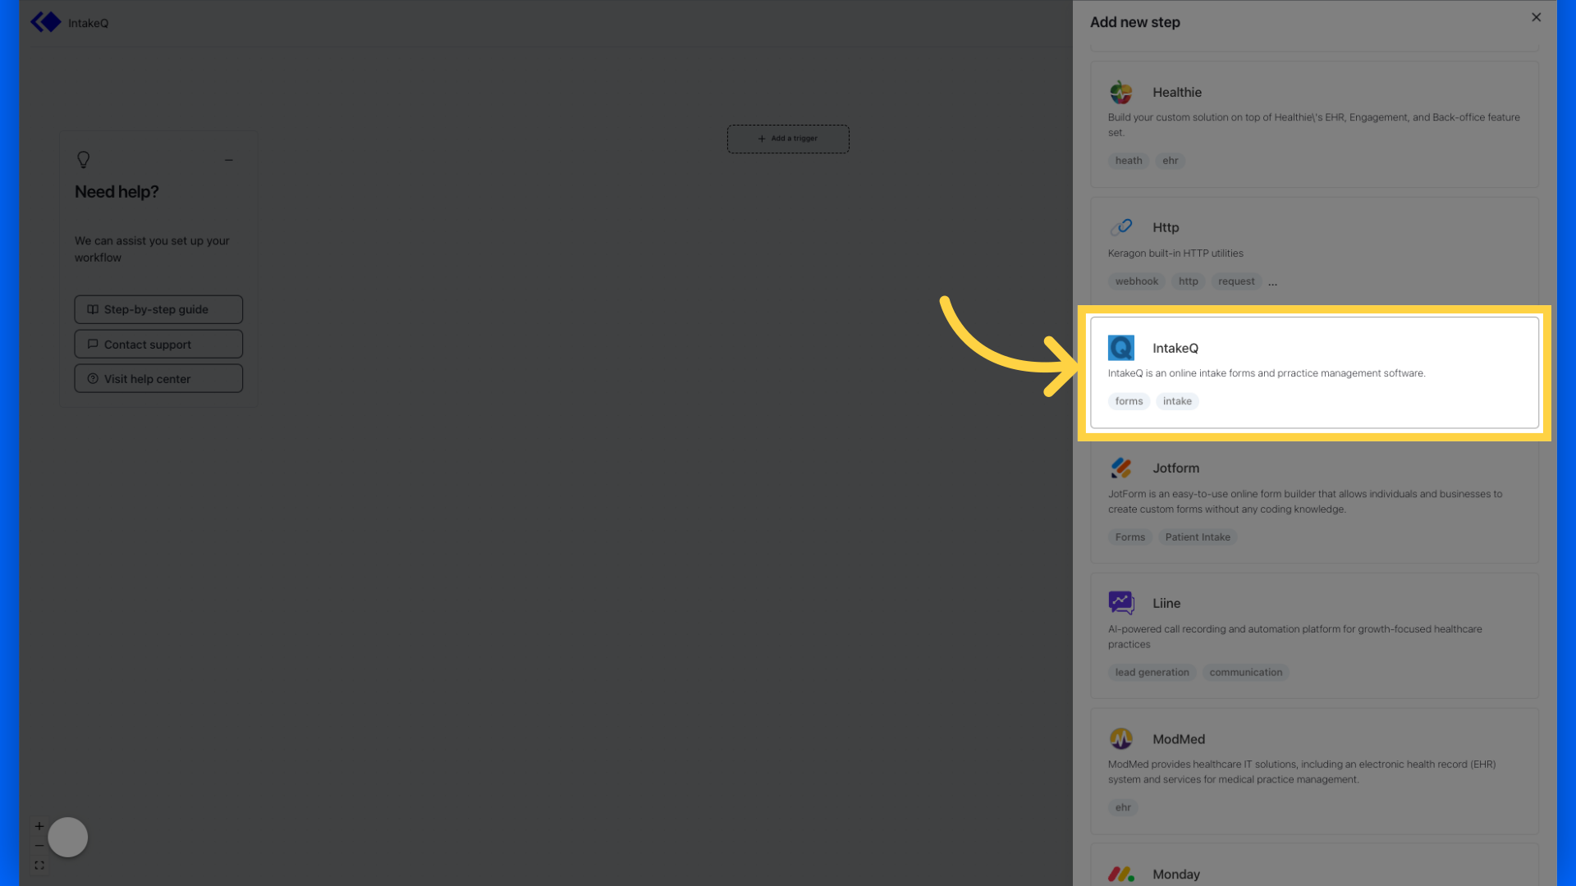Zoom in on the canvas

pos(39,826)
